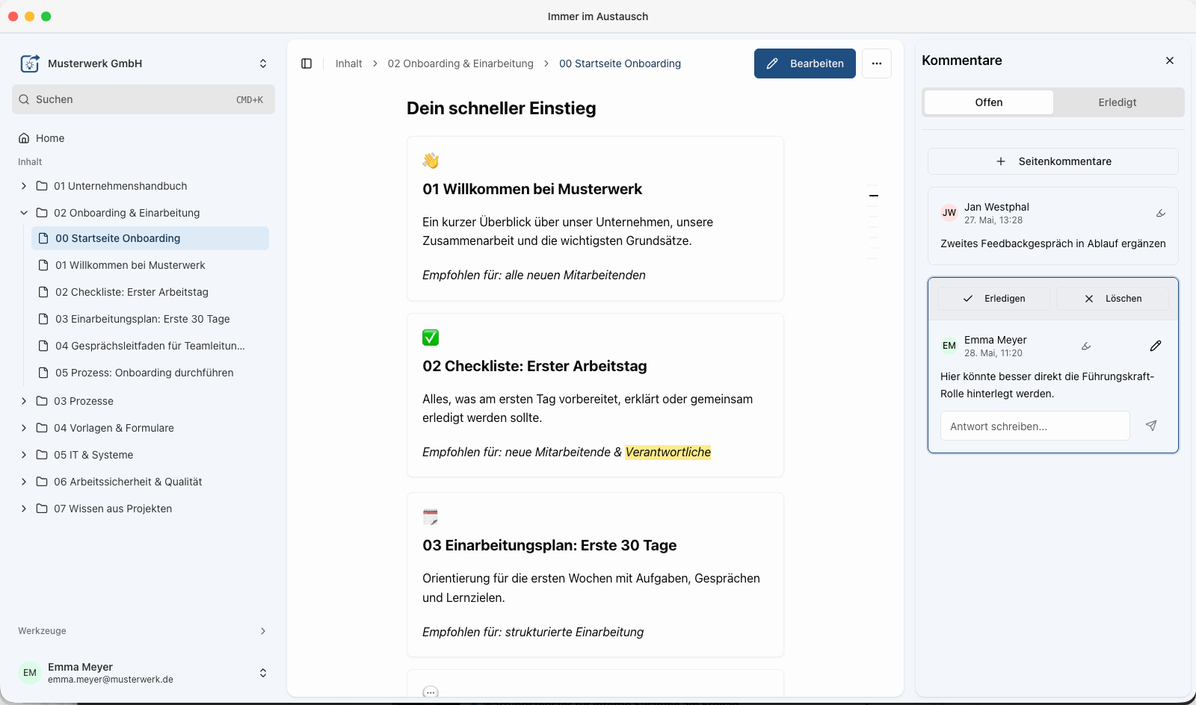Focus the Antwort schreiben reply field

point(1035,426)
